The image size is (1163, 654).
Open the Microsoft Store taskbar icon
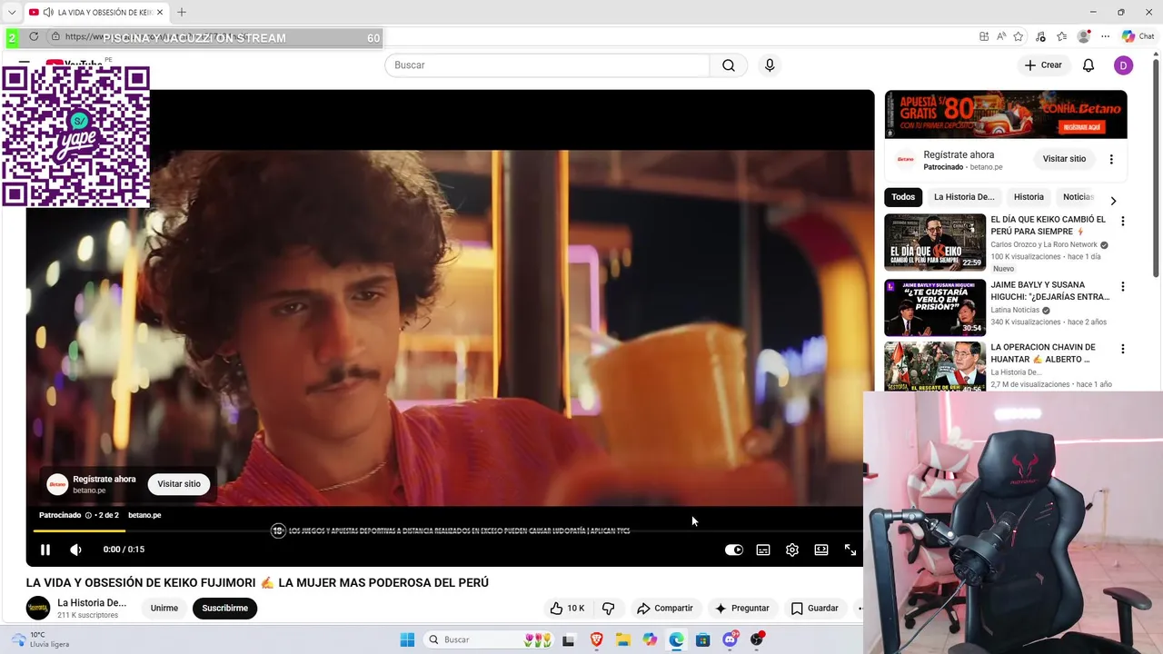[x=703, y=639]
